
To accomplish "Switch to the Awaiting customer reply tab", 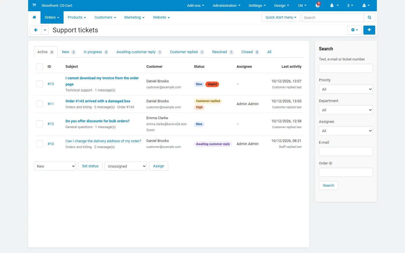I will [x=139, y=52].
